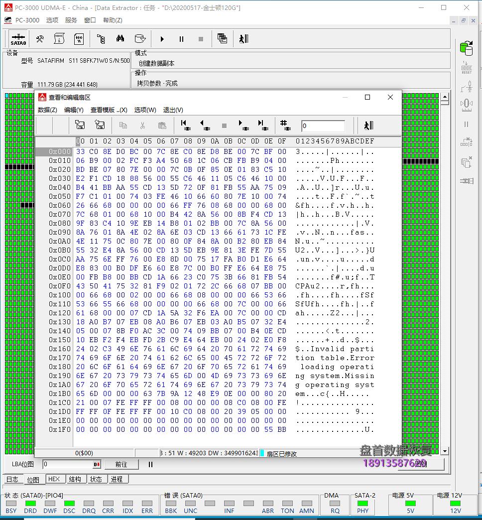Click the binoculars search icon in main toolbar
This screenshot has height=520, width=482.
[120, 39]
